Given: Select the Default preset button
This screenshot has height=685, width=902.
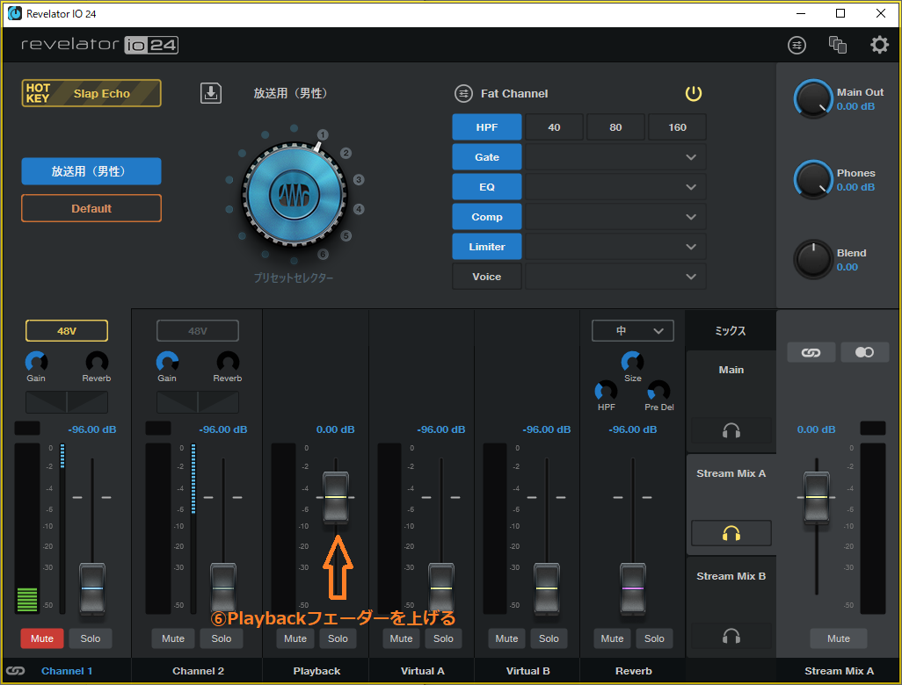Looking at the screenshot, I should tap(91, 209).
